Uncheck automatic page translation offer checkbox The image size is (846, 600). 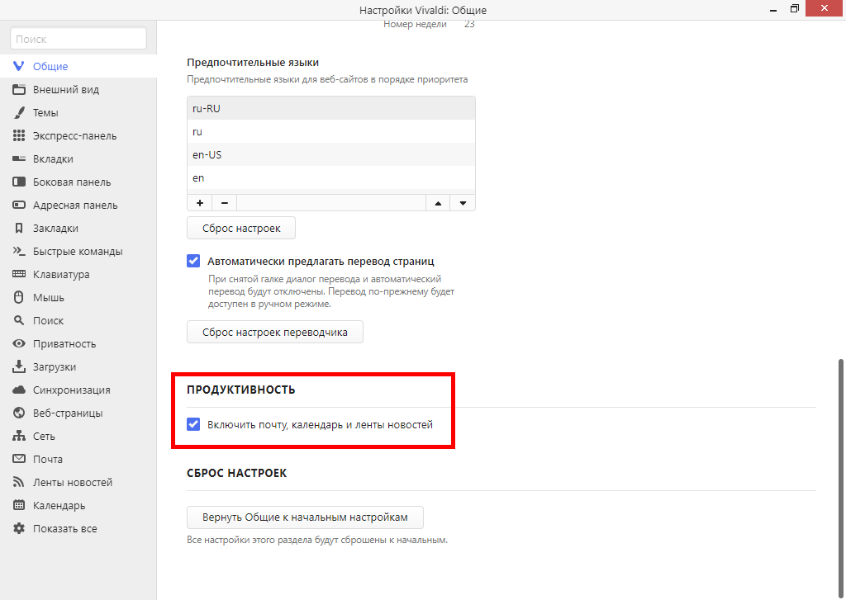pyautogui.click(x=193, y=262)
